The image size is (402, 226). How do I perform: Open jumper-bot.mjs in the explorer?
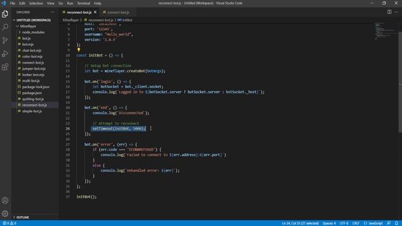click(34, 68)
